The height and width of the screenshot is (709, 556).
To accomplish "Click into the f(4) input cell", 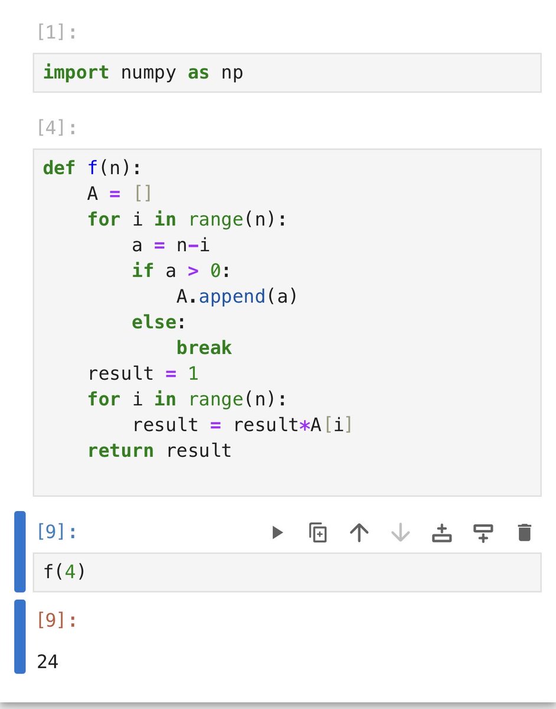I will [287, 573].
